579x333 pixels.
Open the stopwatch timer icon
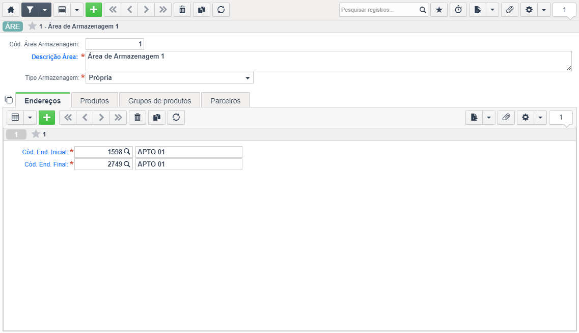[458, 10]
